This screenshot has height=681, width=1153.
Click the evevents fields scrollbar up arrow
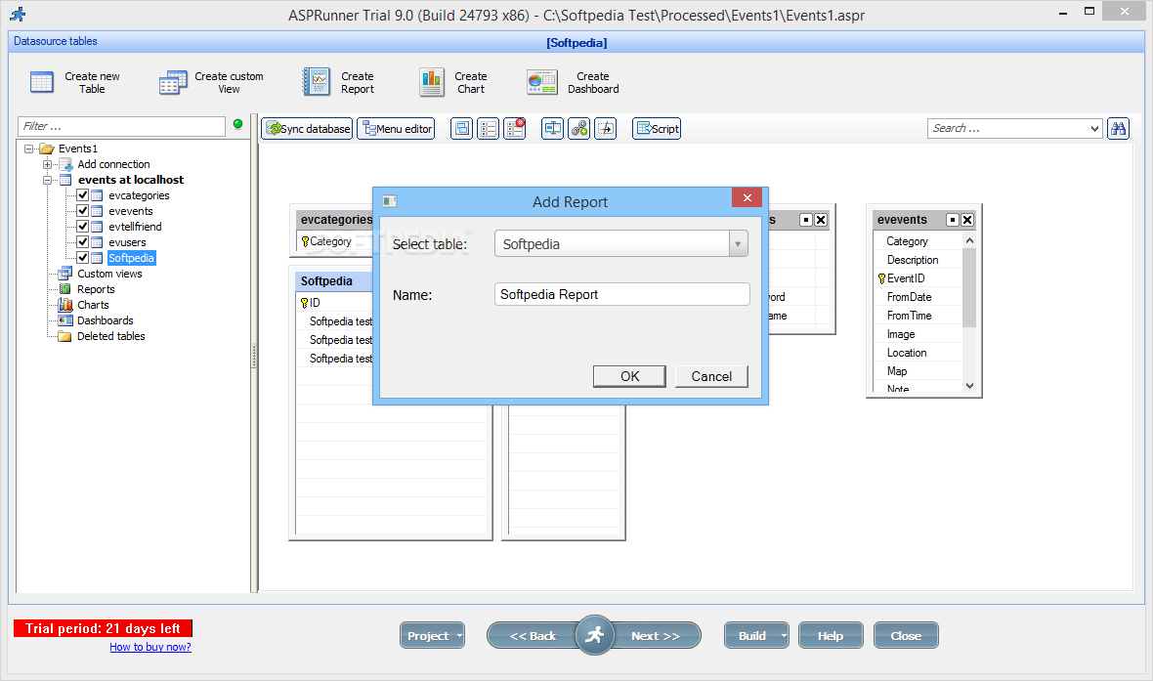click(969, 240)
